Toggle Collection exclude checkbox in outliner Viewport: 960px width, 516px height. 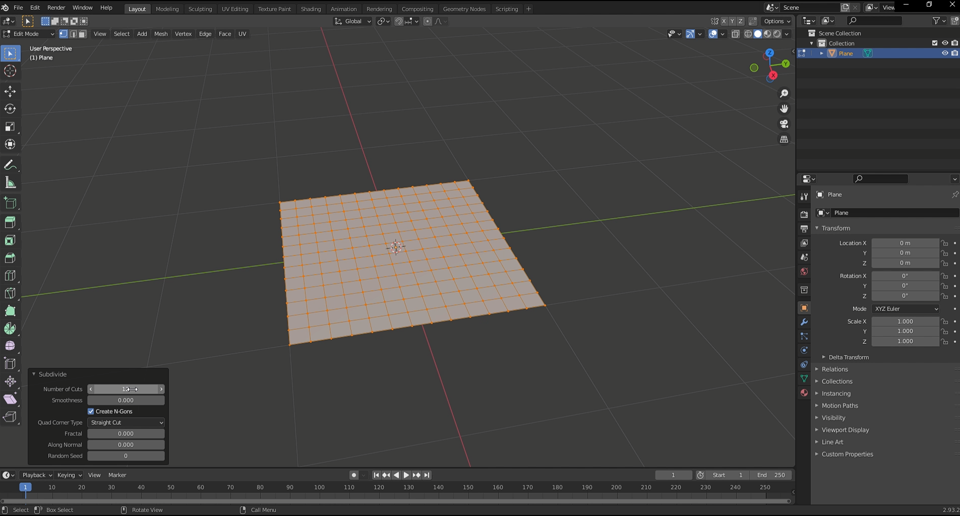(x=935, y=43)
